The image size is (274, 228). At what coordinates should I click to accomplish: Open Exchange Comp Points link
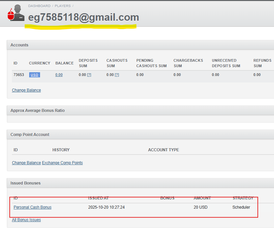62,163
